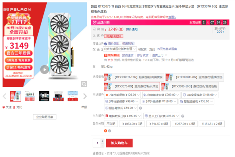The image size is (235, 157).
Task: Open the image magnifier icon
Action: pos(84,84)
